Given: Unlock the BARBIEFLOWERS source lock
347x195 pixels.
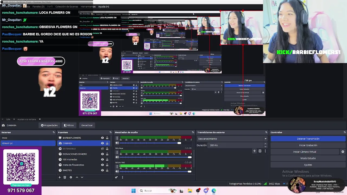Looking at the screenshot, I should (107, 138).
